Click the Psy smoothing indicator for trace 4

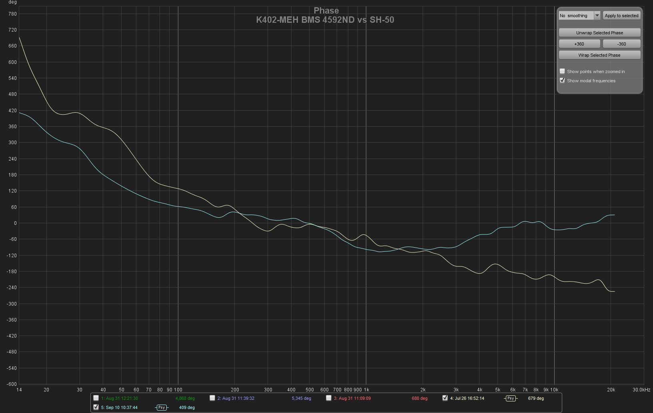(511, 398)
